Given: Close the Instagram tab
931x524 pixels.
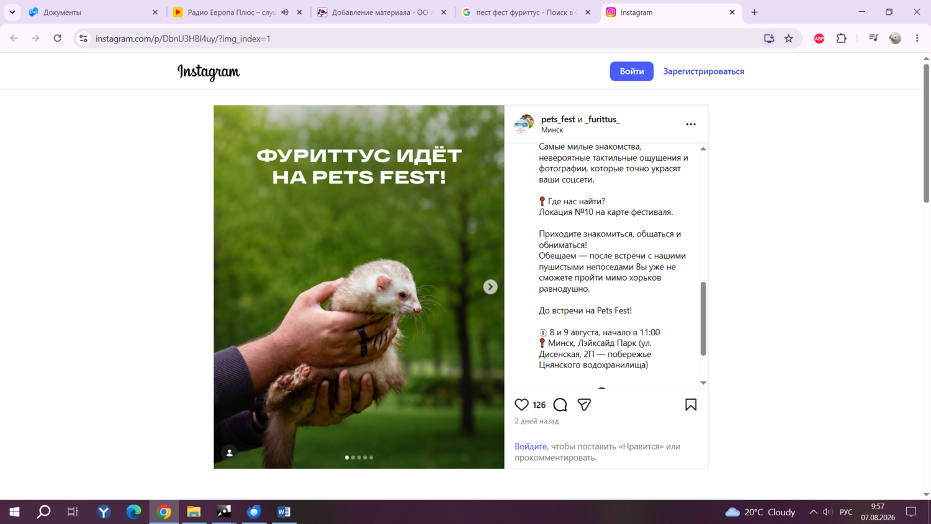Looking at the screenshot, I should (x=732, y=12).
